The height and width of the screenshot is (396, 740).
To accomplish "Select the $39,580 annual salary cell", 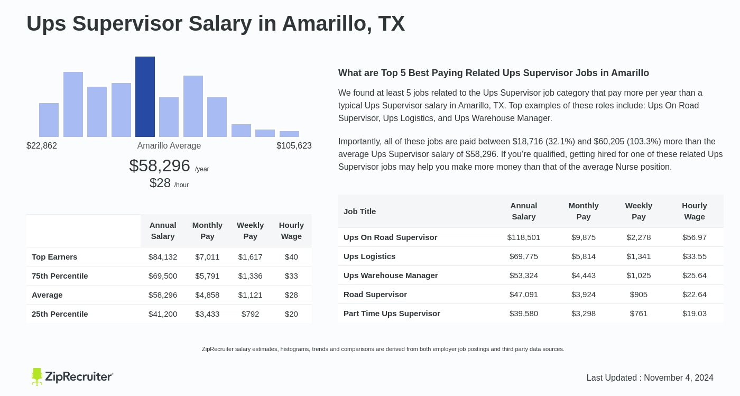I will (x=524, y=313).
